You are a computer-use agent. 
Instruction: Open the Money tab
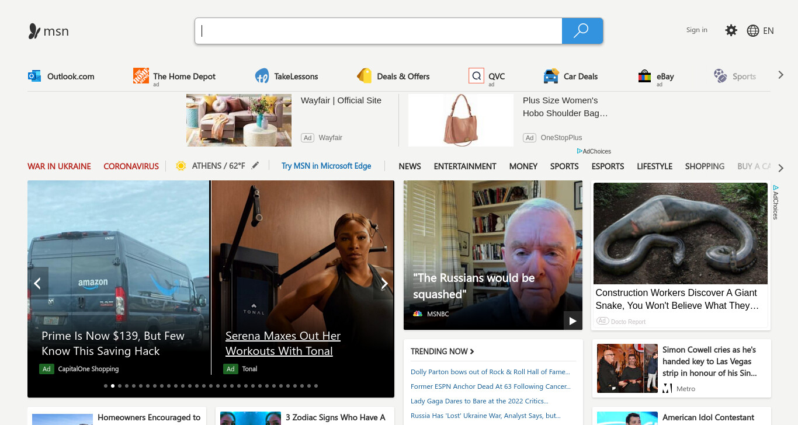[523, 166]
